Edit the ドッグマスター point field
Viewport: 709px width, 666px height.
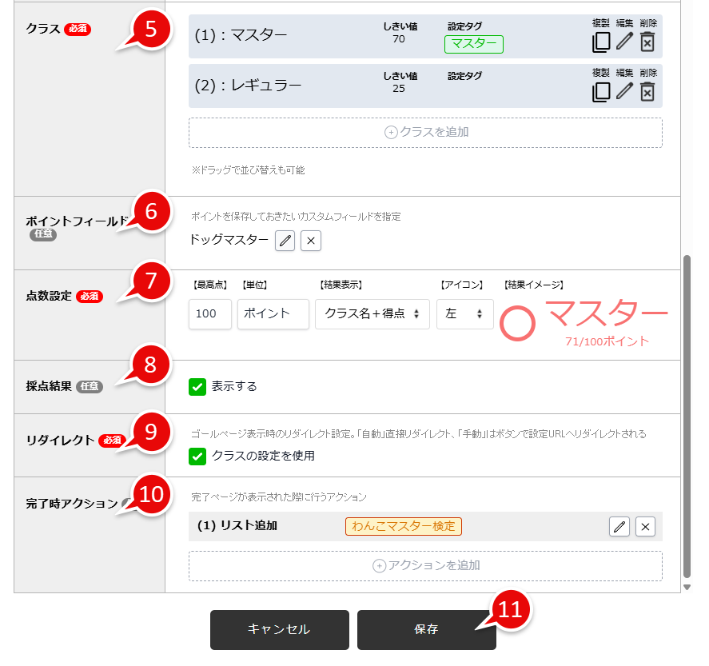[x=285, y=240]
